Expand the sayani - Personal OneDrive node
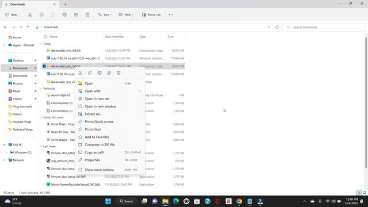The image size is (368, 207). point(4,45)
